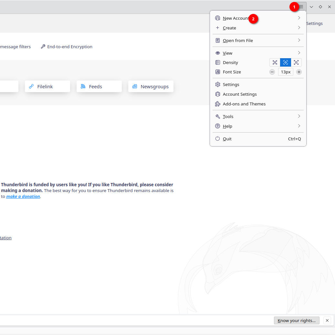Image resolution: width=335 pixels, height=335 pixels.
Task: Select compact density option
Action: 275,62
